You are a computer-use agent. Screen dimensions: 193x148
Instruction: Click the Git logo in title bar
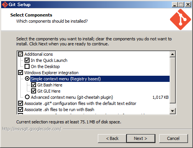5,5
